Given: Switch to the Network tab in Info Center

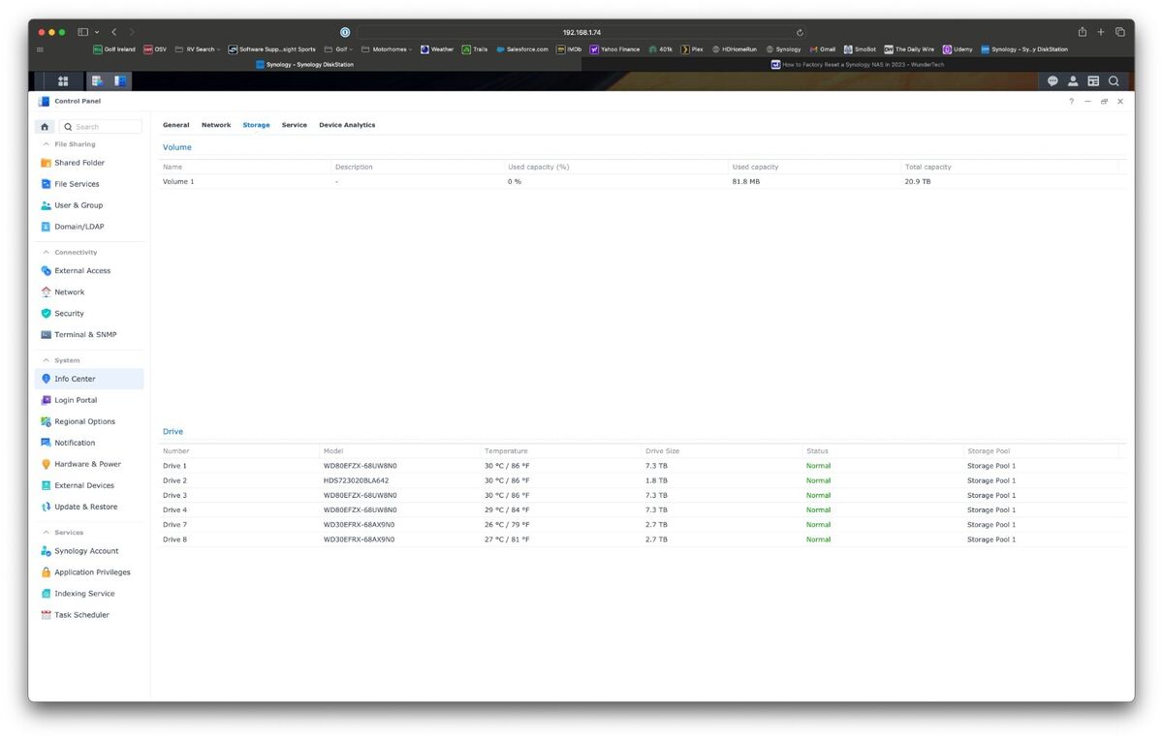Looking at the screenshot, I should click(x=216, y=125).
